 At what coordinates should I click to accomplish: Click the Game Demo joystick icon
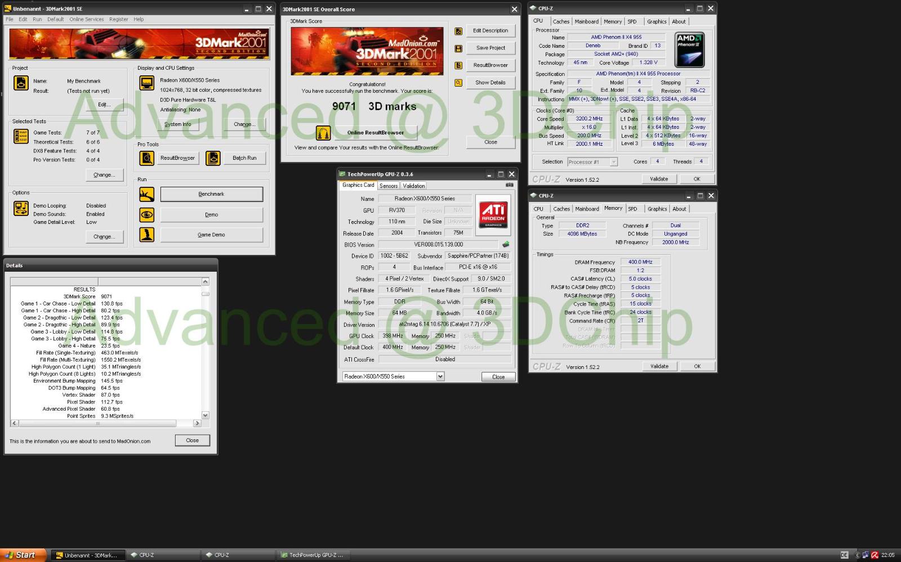[146, 235]
